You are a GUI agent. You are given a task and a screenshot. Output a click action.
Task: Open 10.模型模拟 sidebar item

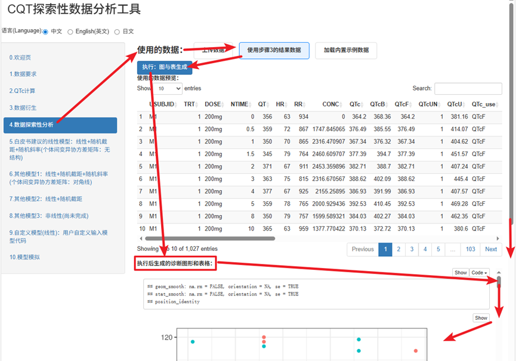point(24,257)
